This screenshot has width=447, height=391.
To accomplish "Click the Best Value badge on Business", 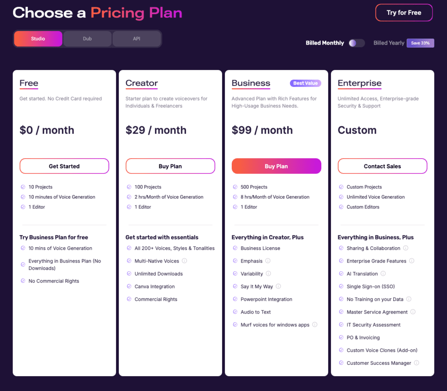I will tap(305, 83).
